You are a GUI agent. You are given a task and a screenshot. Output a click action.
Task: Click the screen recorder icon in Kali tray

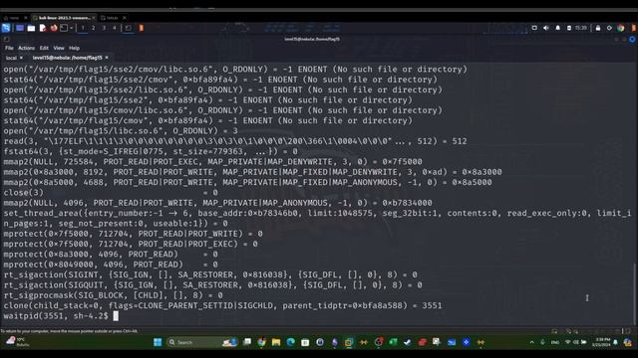534,28
